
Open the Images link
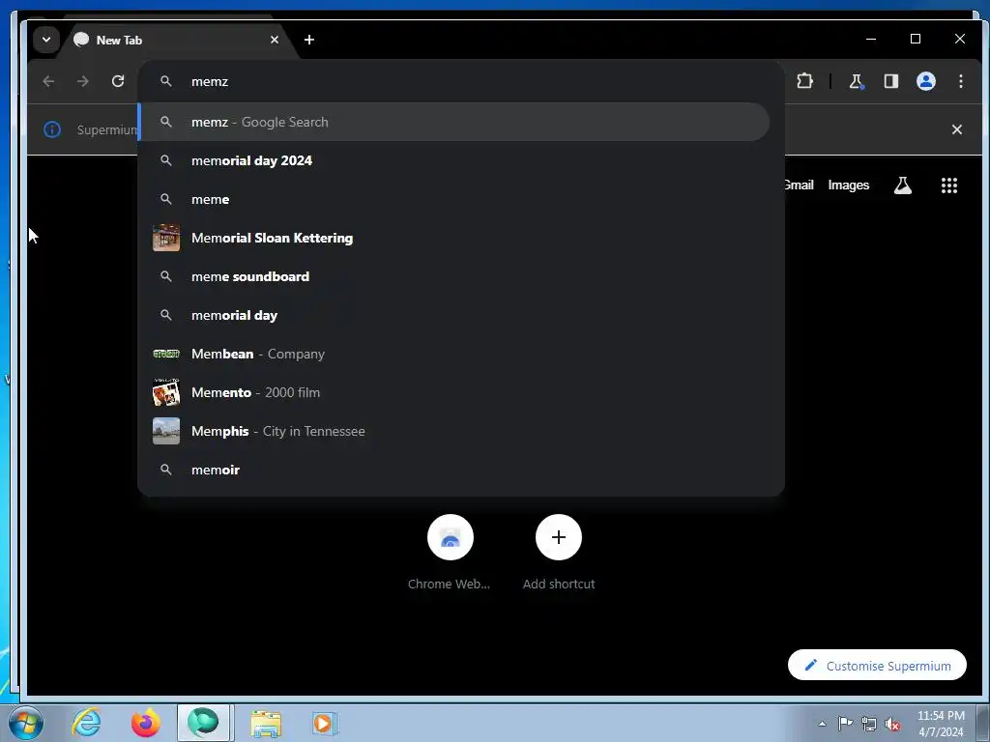(x=848, y=185)
